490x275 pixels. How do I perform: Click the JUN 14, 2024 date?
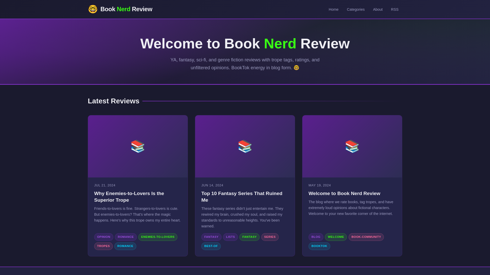212,185
